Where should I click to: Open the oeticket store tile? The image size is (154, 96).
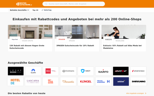tap(121, 81)
